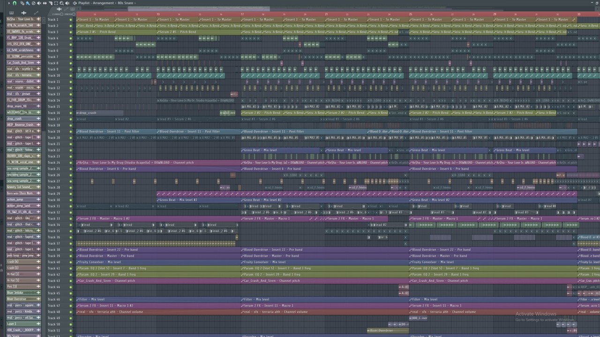Click bar 17 on the timeline ruler

(x=242, y=14)
